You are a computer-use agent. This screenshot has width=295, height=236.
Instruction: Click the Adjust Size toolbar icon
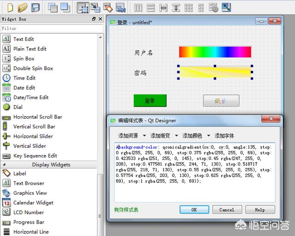point(226,8)
